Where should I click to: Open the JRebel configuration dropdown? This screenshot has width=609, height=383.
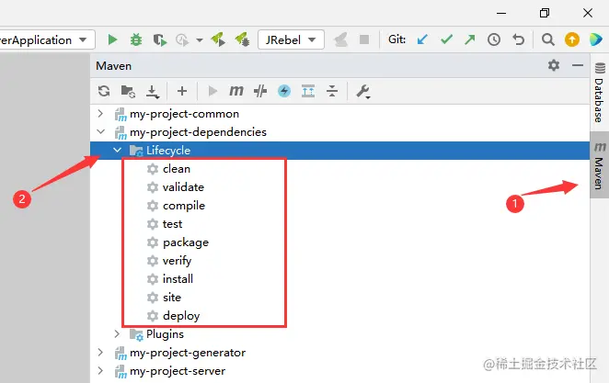tap(291, 39)
